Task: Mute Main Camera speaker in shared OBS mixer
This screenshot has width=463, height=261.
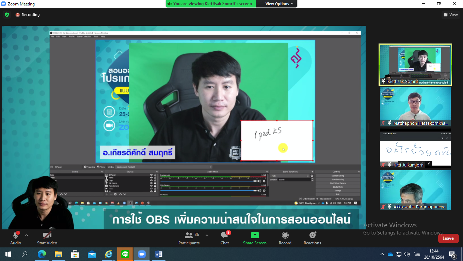Action: (259, 191)
